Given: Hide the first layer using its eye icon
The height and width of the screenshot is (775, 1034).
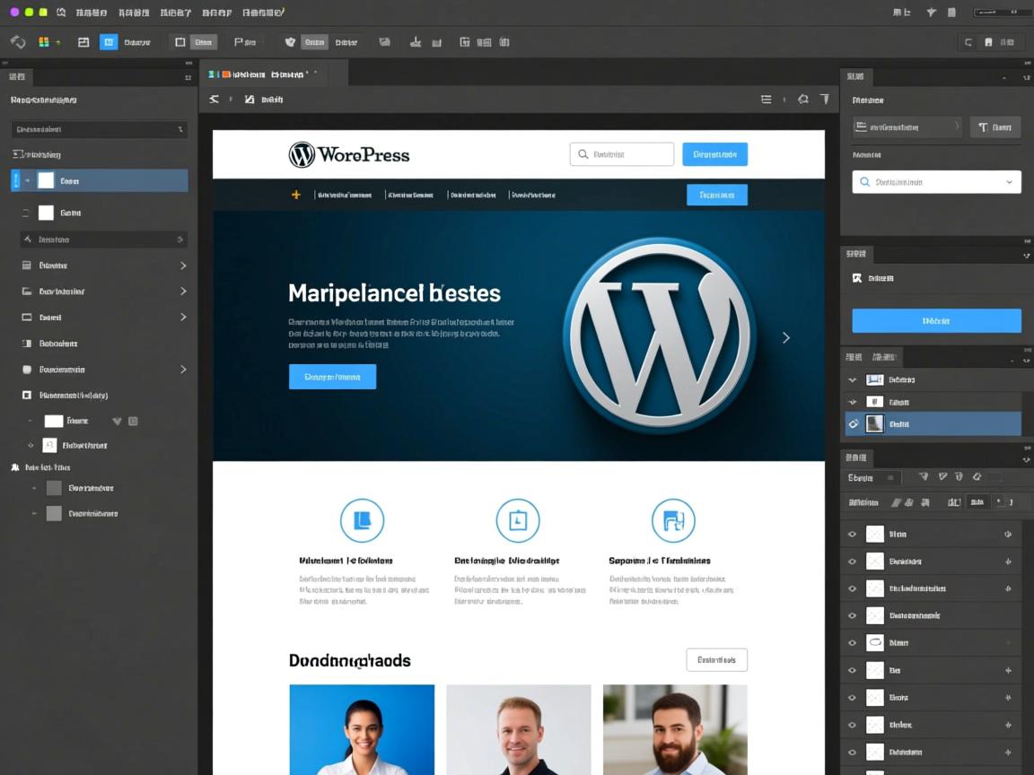Looking at the screenshot, I should [x=852, y=535].
